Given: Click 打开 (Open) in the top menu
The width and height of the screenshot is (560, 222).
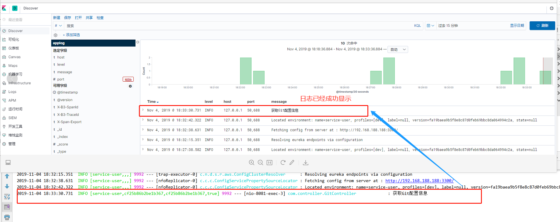Looking at the screenshot, I should pyautogui.click(x=78, y=18).
